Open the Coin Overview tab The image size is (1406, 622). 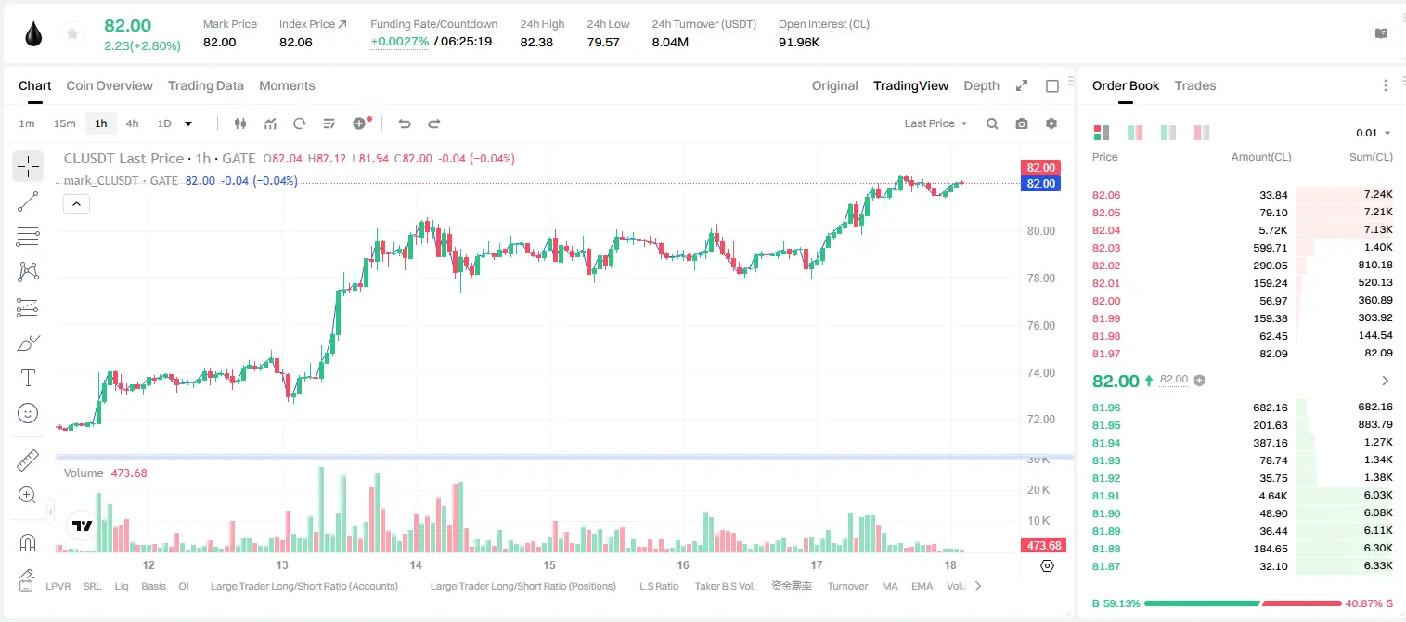[110, 85]
